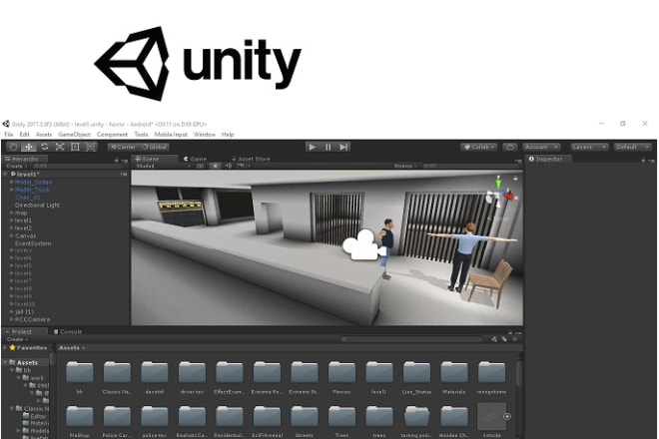The width and height of the screenshot is (659, 439).
Task: Toggle scene lighting button
Action: 216,166
